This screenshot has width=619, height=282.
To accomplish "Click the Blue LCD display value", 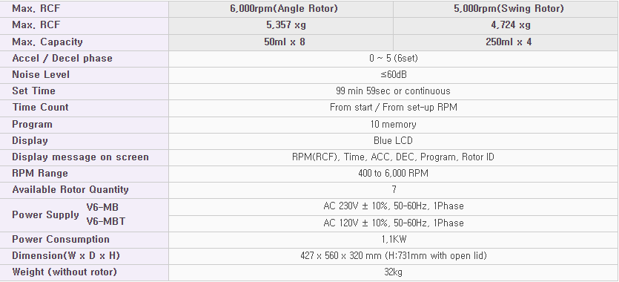I will coord(393,140).
